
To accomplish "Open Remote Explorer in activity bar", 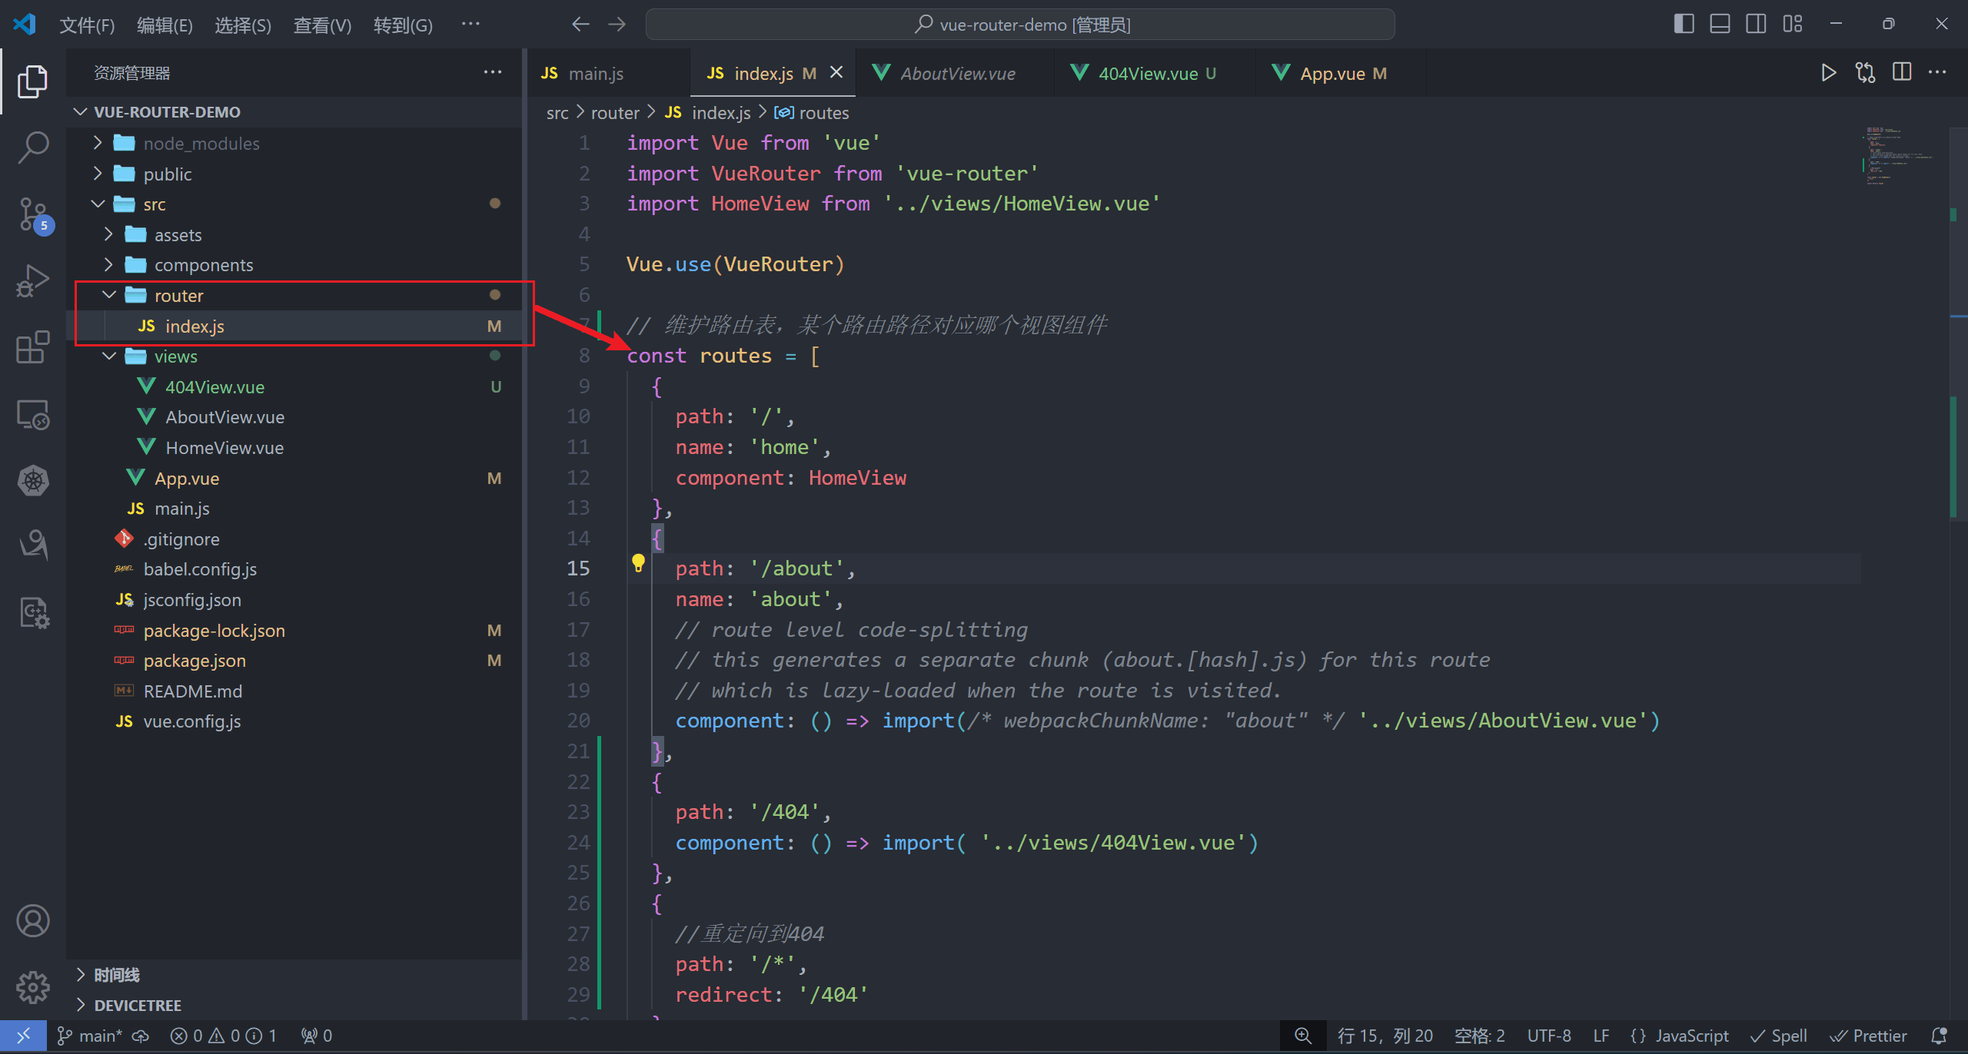I will 32,415.
